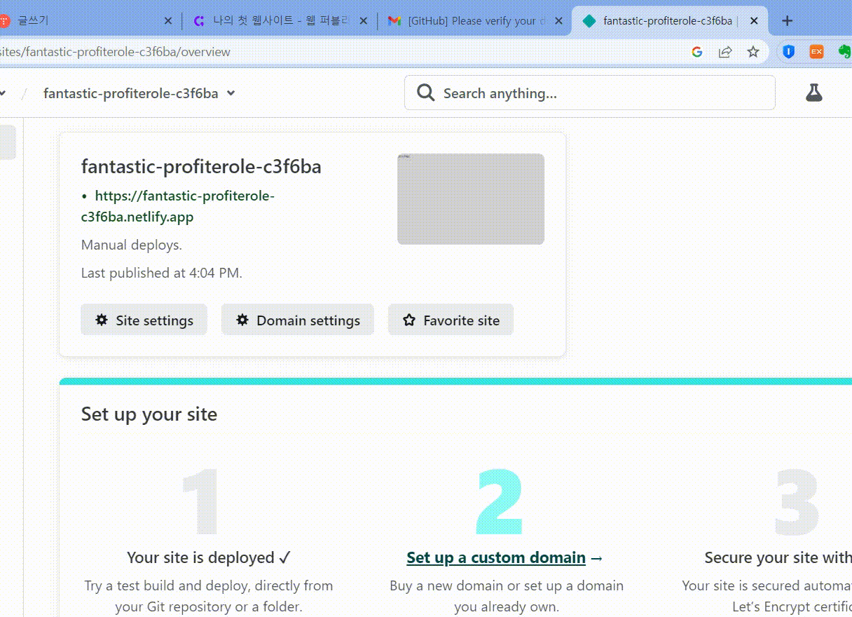Open the Netlify Labs flask icon

[813, 93]
